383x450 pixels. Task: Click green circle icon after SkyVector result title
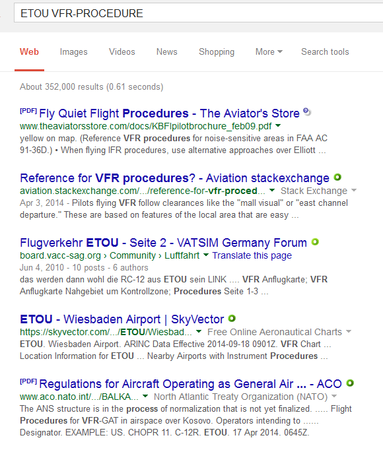click(232, 318)
